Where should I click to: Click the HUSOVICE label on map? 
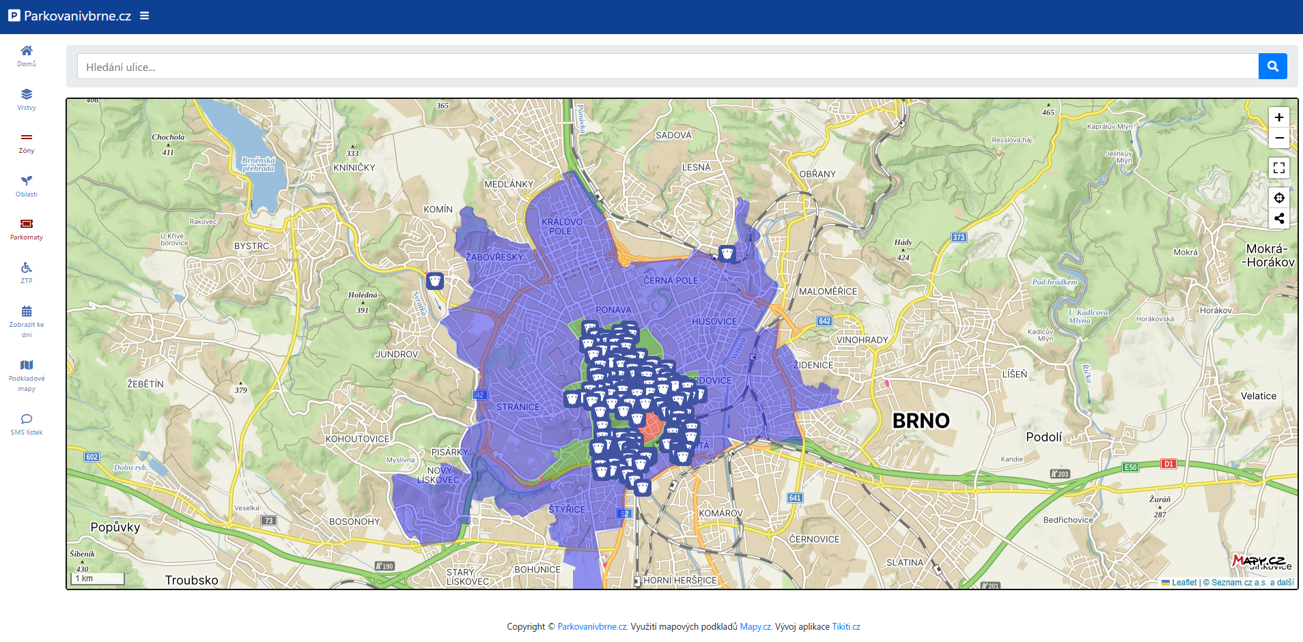tap(714, 321)
